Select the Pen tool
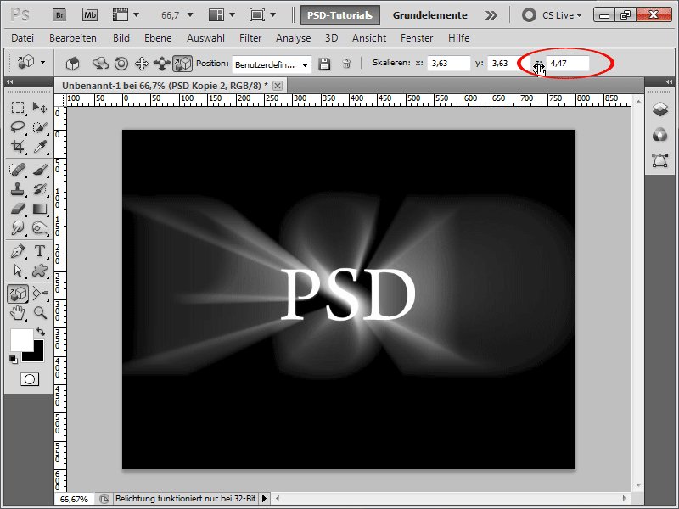Viewport: 679px width, 509px height. [17, 251]
